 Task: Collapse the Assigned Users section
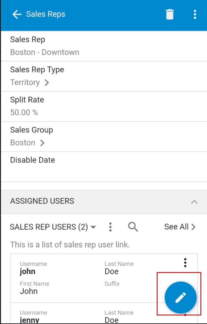[x=194, y=202]
